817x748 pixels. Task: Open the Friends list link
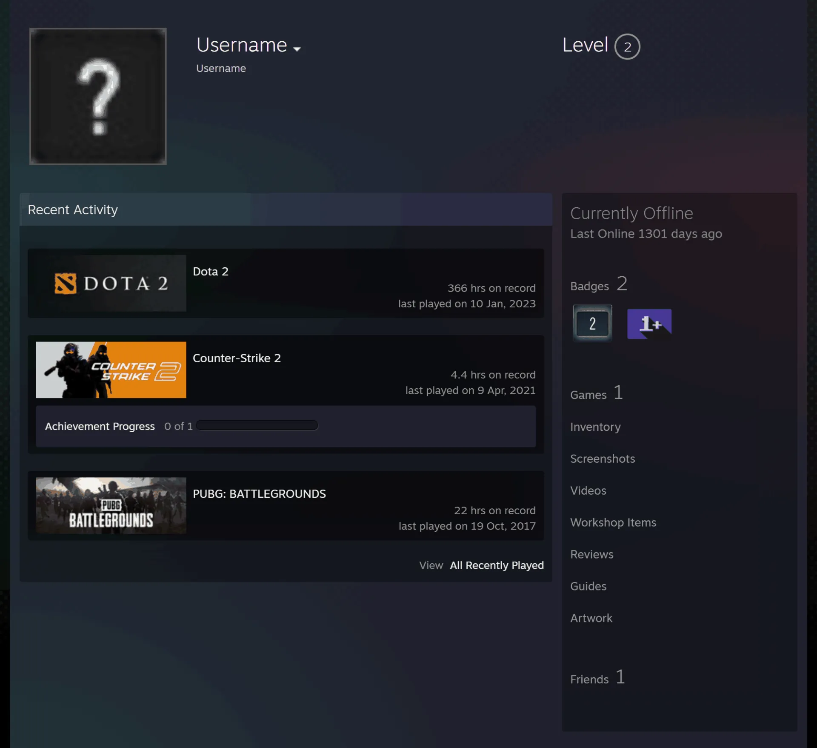pyautogui.click(x=597, y=677)
